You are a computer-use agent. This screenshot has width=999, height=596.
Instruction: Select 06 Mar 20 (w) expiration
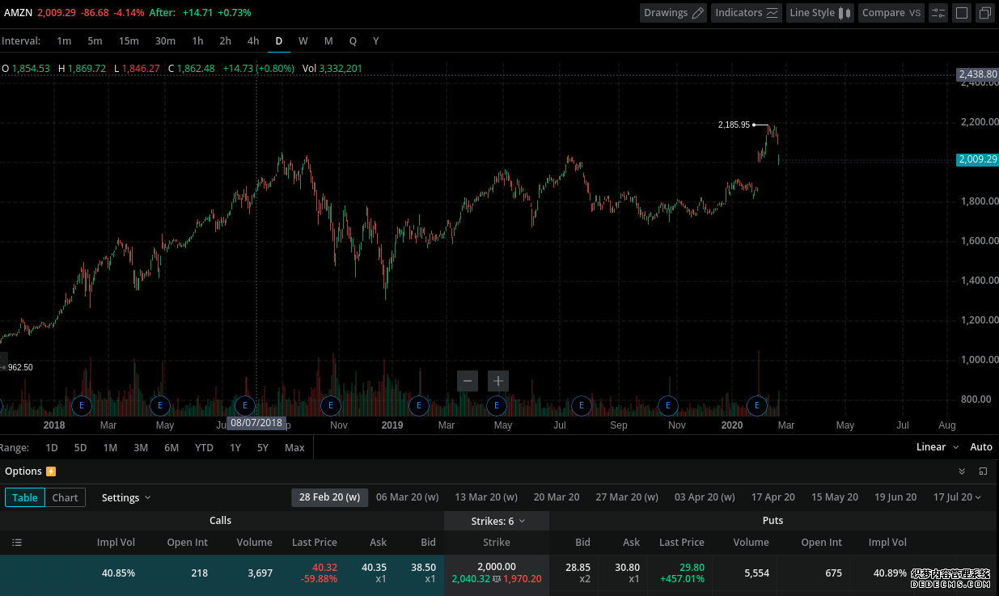tap(407, 497)
